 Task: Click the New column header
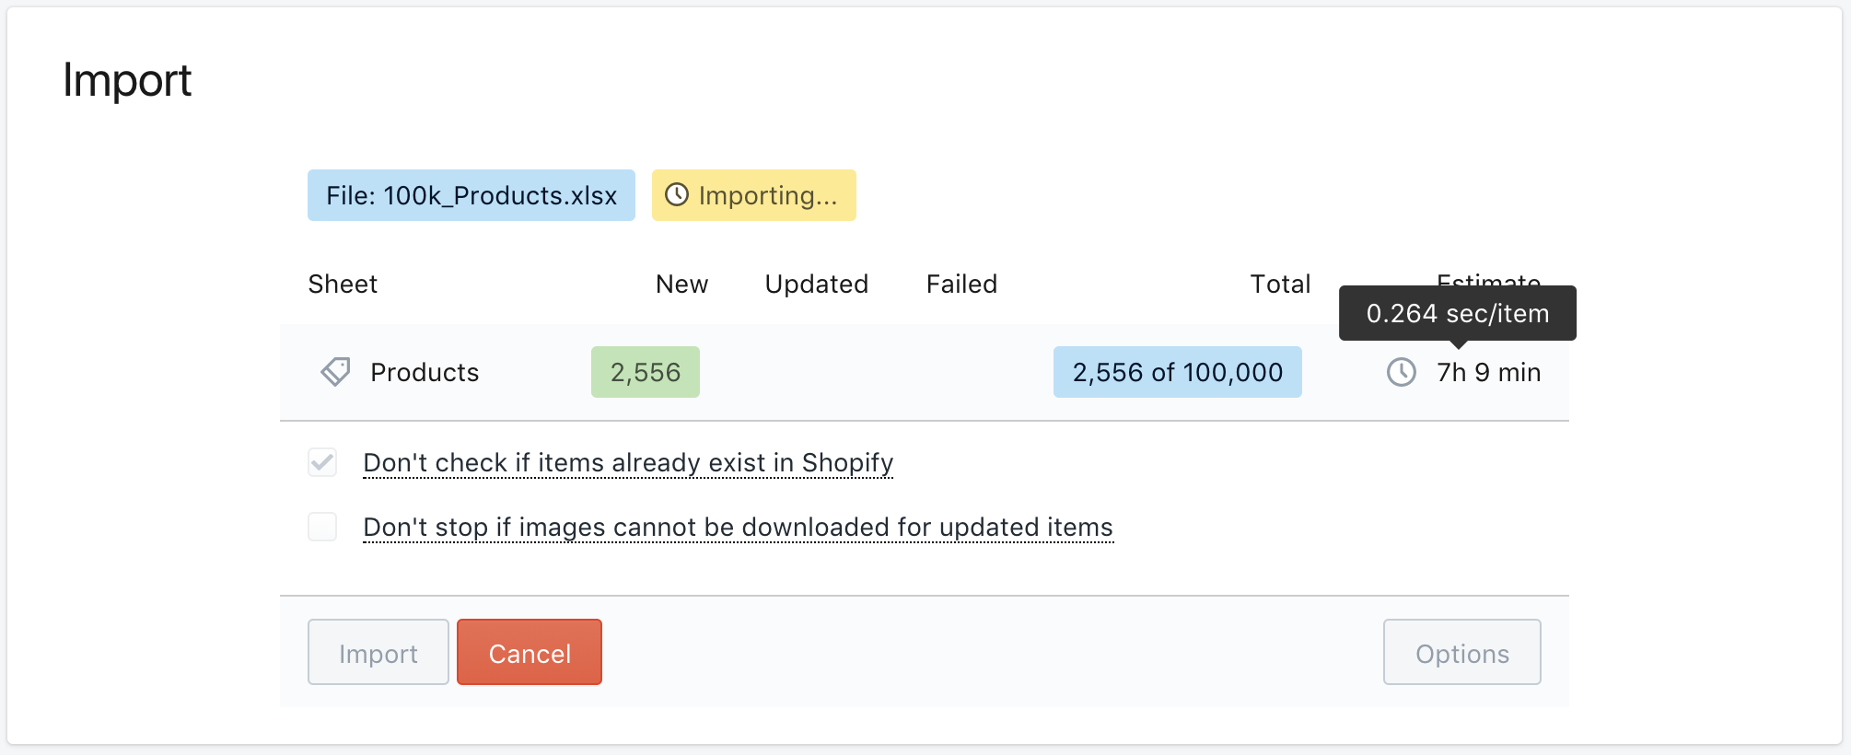[681, 284]
